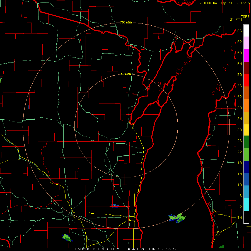The image size is (251, 251).
Task: Click the small blue echo on the west 100 NMI ring
Action: click(x=29, y=107)
